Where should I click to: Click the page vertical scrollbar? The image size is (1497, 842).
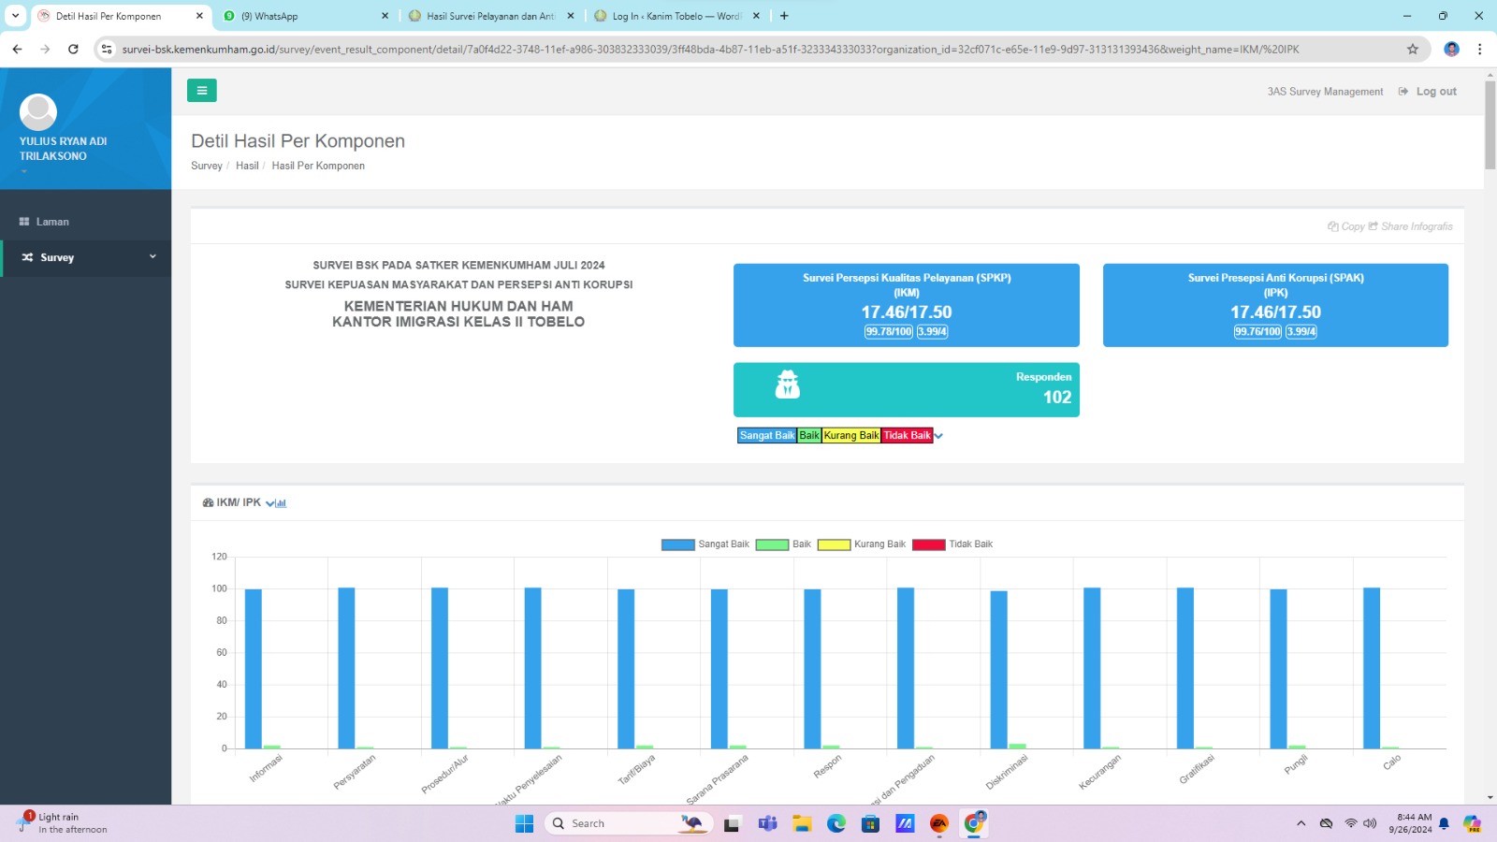pyautogui.click(x=1490, y=124)
